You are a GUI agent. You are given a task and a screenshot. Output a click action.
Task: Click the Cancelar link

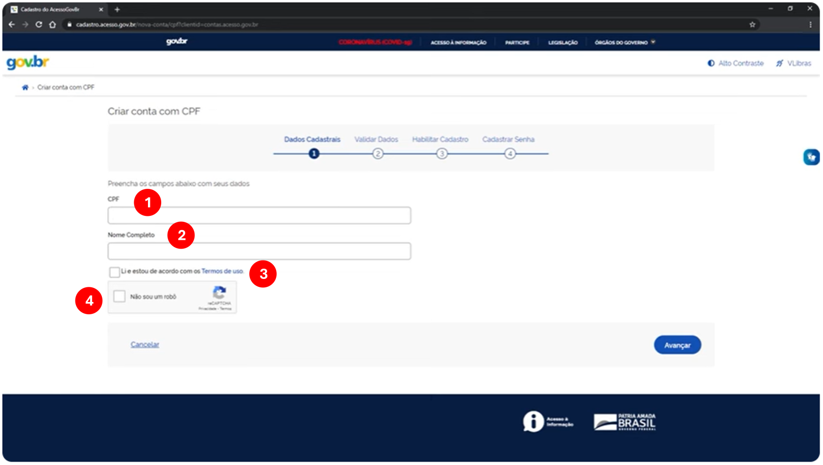click(x=145, y=345)
